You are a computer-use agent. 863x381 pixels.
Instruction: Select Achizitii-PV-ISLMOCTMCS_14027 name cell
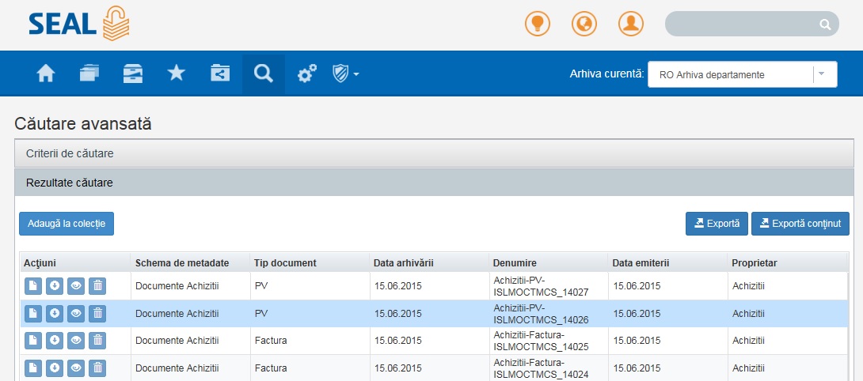point(549,286)
